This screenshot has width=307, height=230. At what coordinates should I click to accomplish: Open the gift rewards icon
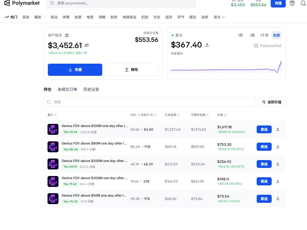292,3
